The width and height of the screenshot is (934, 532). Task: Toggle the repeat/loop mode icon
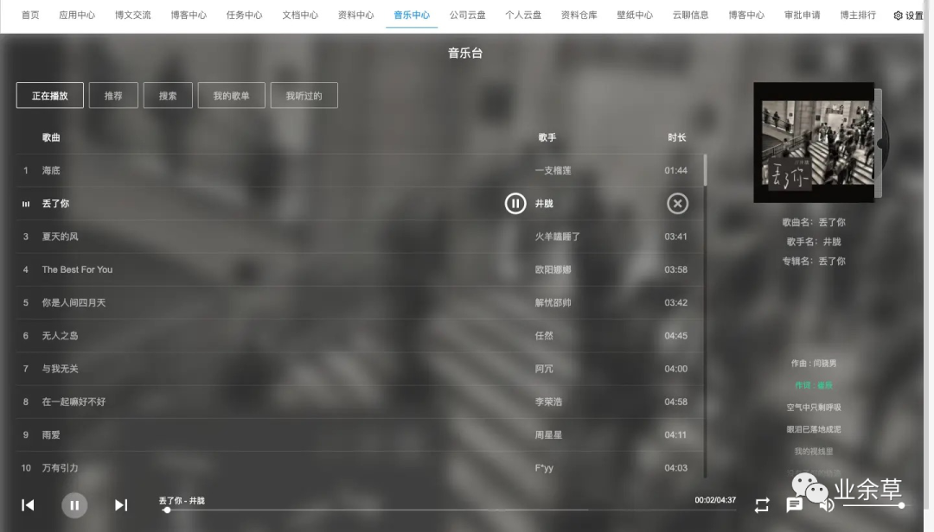[x=762, y=505]
